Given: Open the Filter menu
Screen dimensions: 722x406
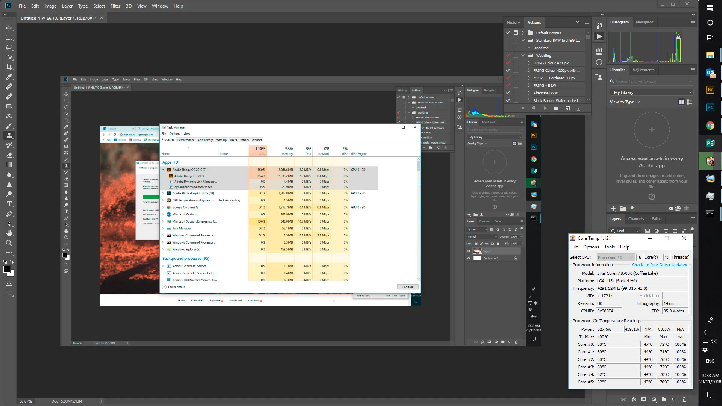Looking at the screenshot, I should tap(115, 6).
